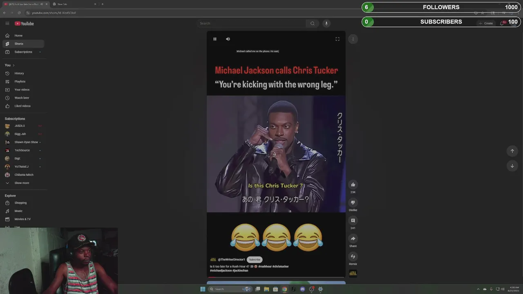Screen dimensions: 523x294
Task: Open File Explorer from taskbar
Action: [x=266, y=289]
